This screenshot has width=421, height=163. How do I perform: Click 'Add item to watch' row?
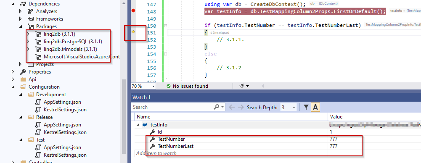[156, 153]
